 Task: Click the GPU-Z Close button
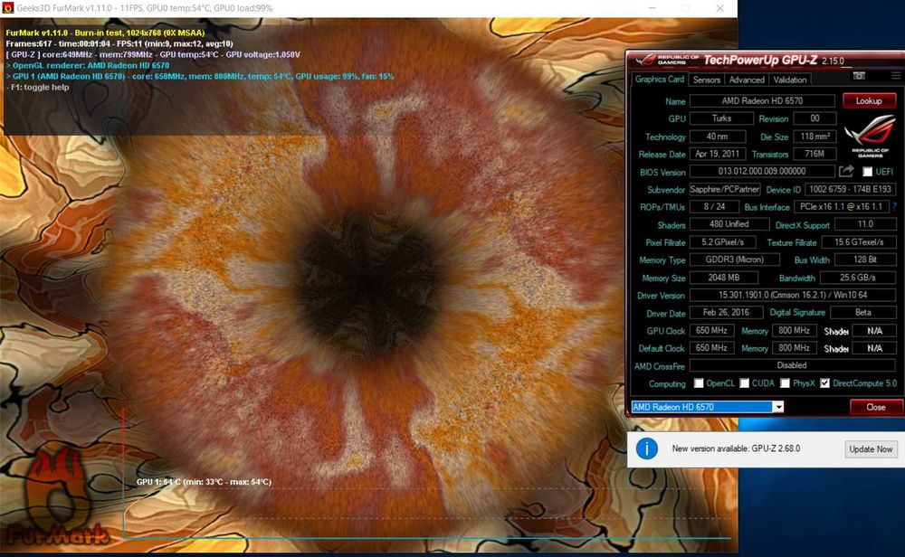[x=875, y=407]
